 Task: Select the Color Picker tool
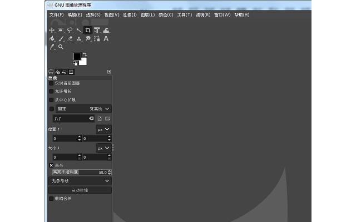click(x=52, y=47)
